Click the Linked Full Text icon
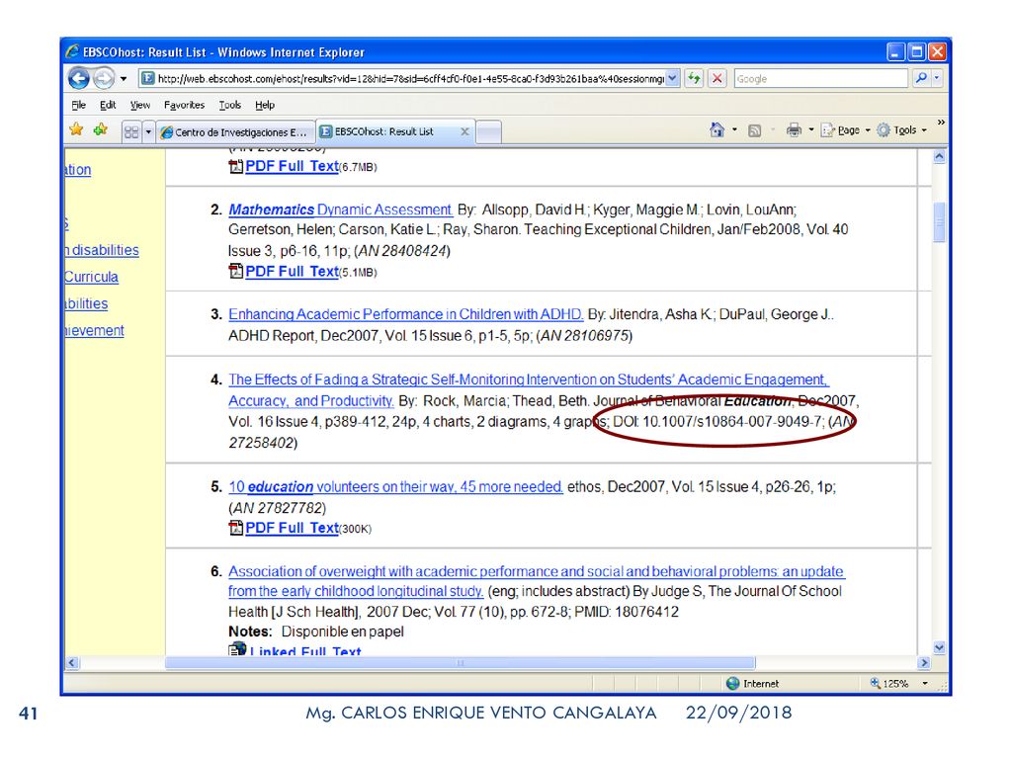 (x=237, y=648)
